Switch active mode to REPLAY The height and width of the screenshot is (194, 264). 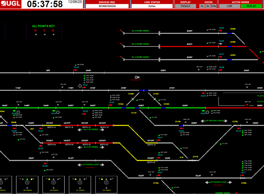coord(251,6)
